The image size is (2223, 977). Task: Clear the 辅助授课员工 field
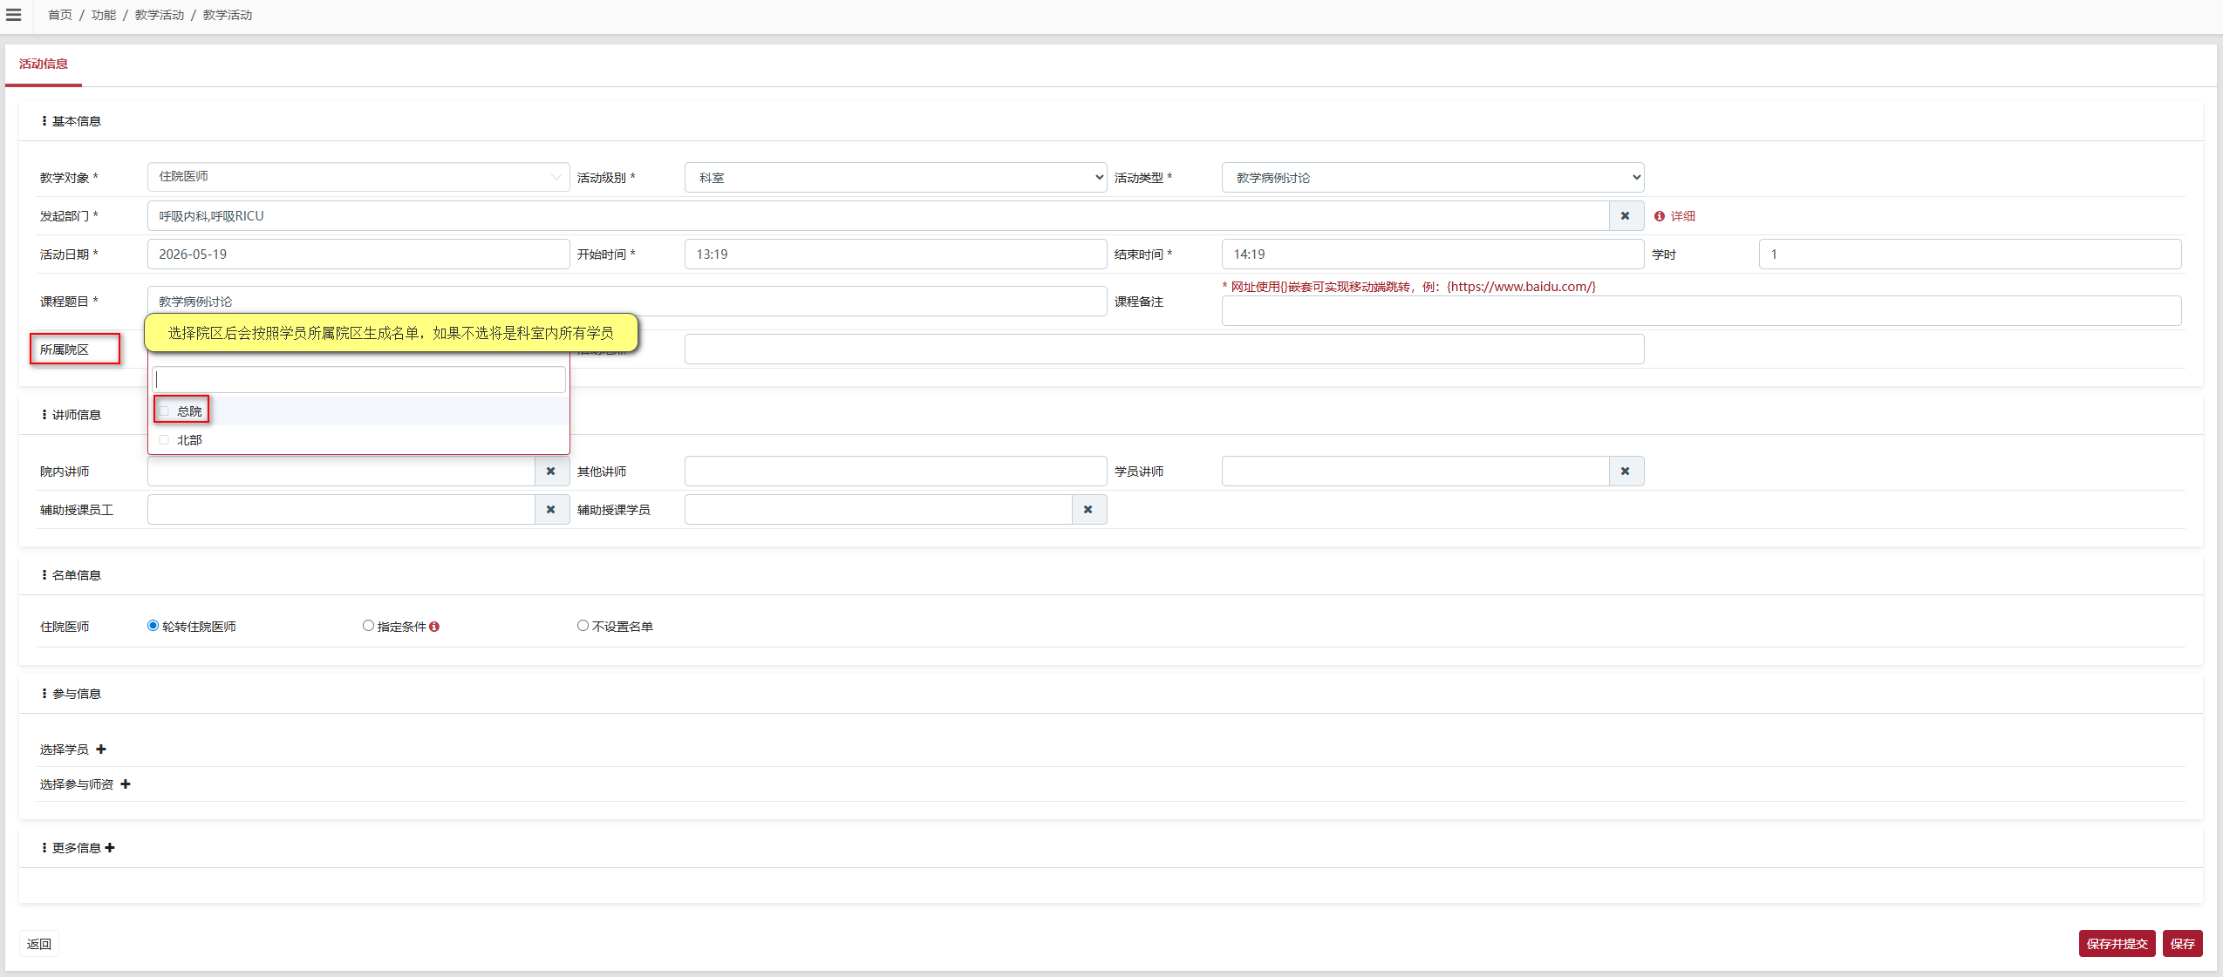tap(551, 510)
